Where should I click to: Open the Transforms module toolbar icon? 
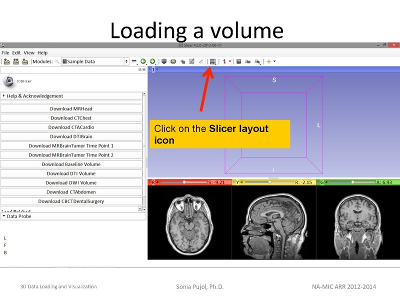(182, 61)
